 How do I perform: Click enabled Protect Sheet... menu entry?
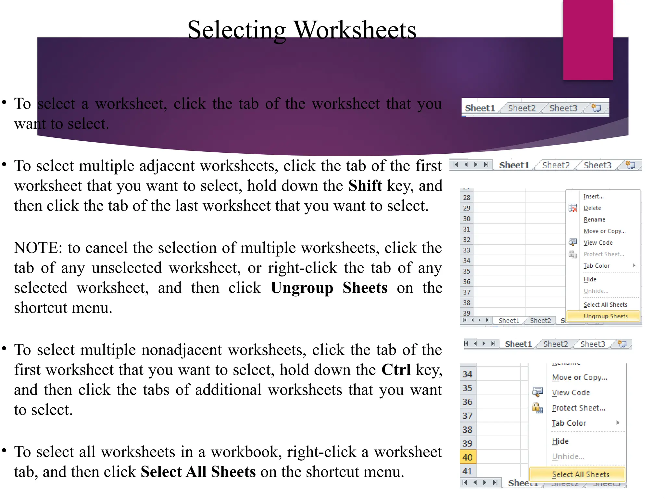pyautogui.click(x=578, y=408)
